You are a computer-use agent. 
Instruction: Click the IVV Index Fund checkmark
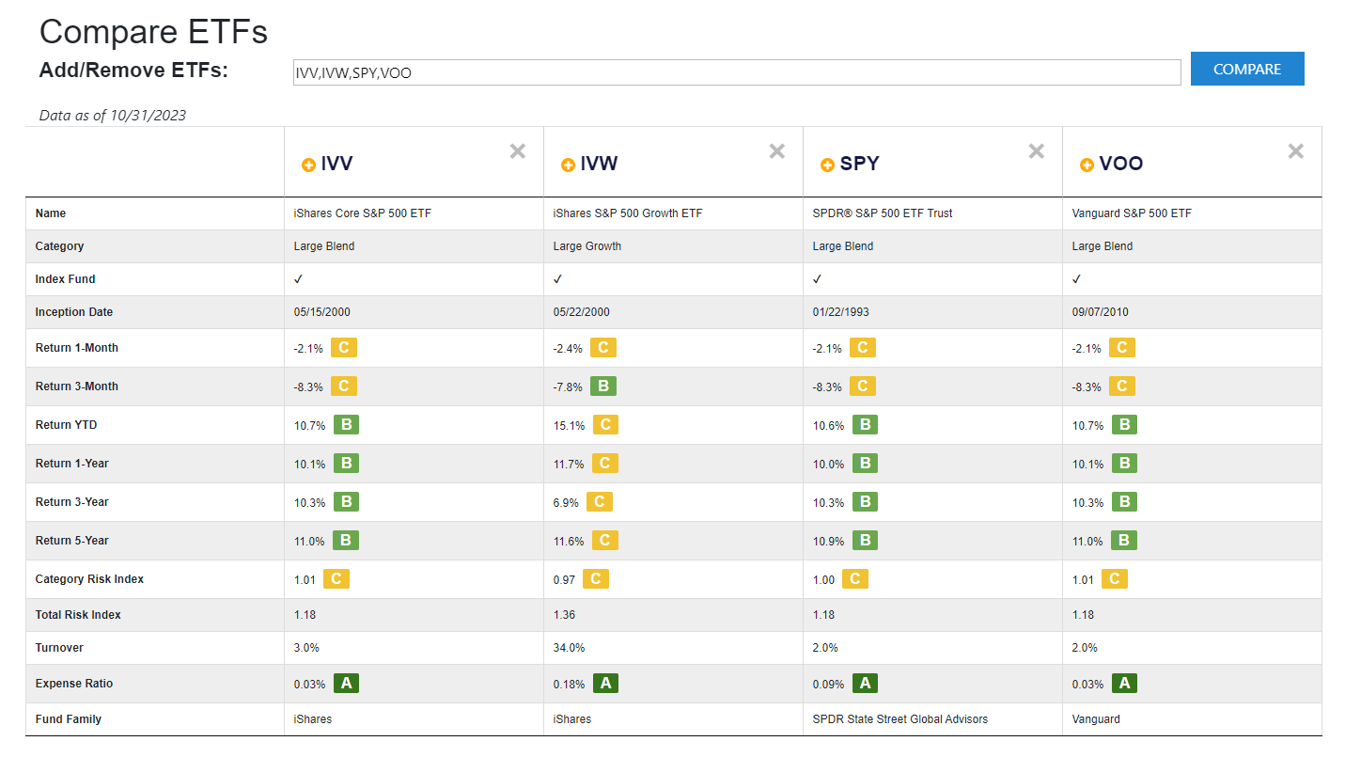click(x=299, y=279)
